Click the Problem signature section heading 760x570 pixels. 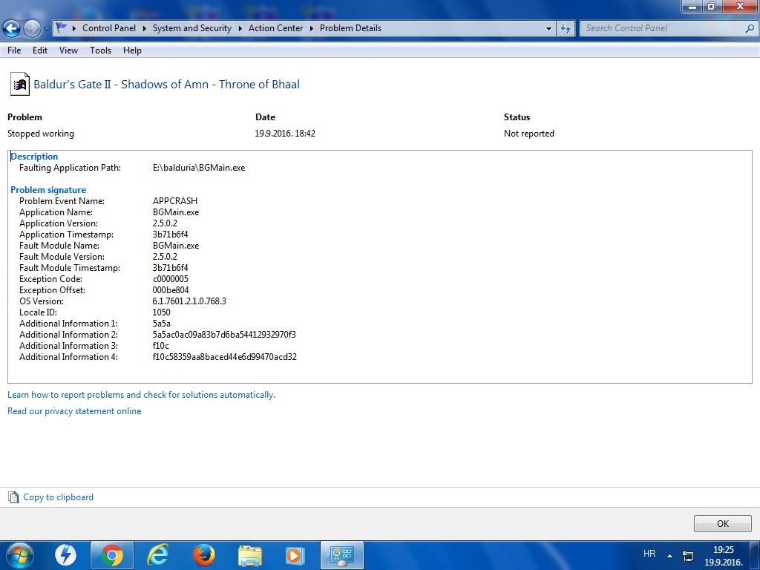48,190
